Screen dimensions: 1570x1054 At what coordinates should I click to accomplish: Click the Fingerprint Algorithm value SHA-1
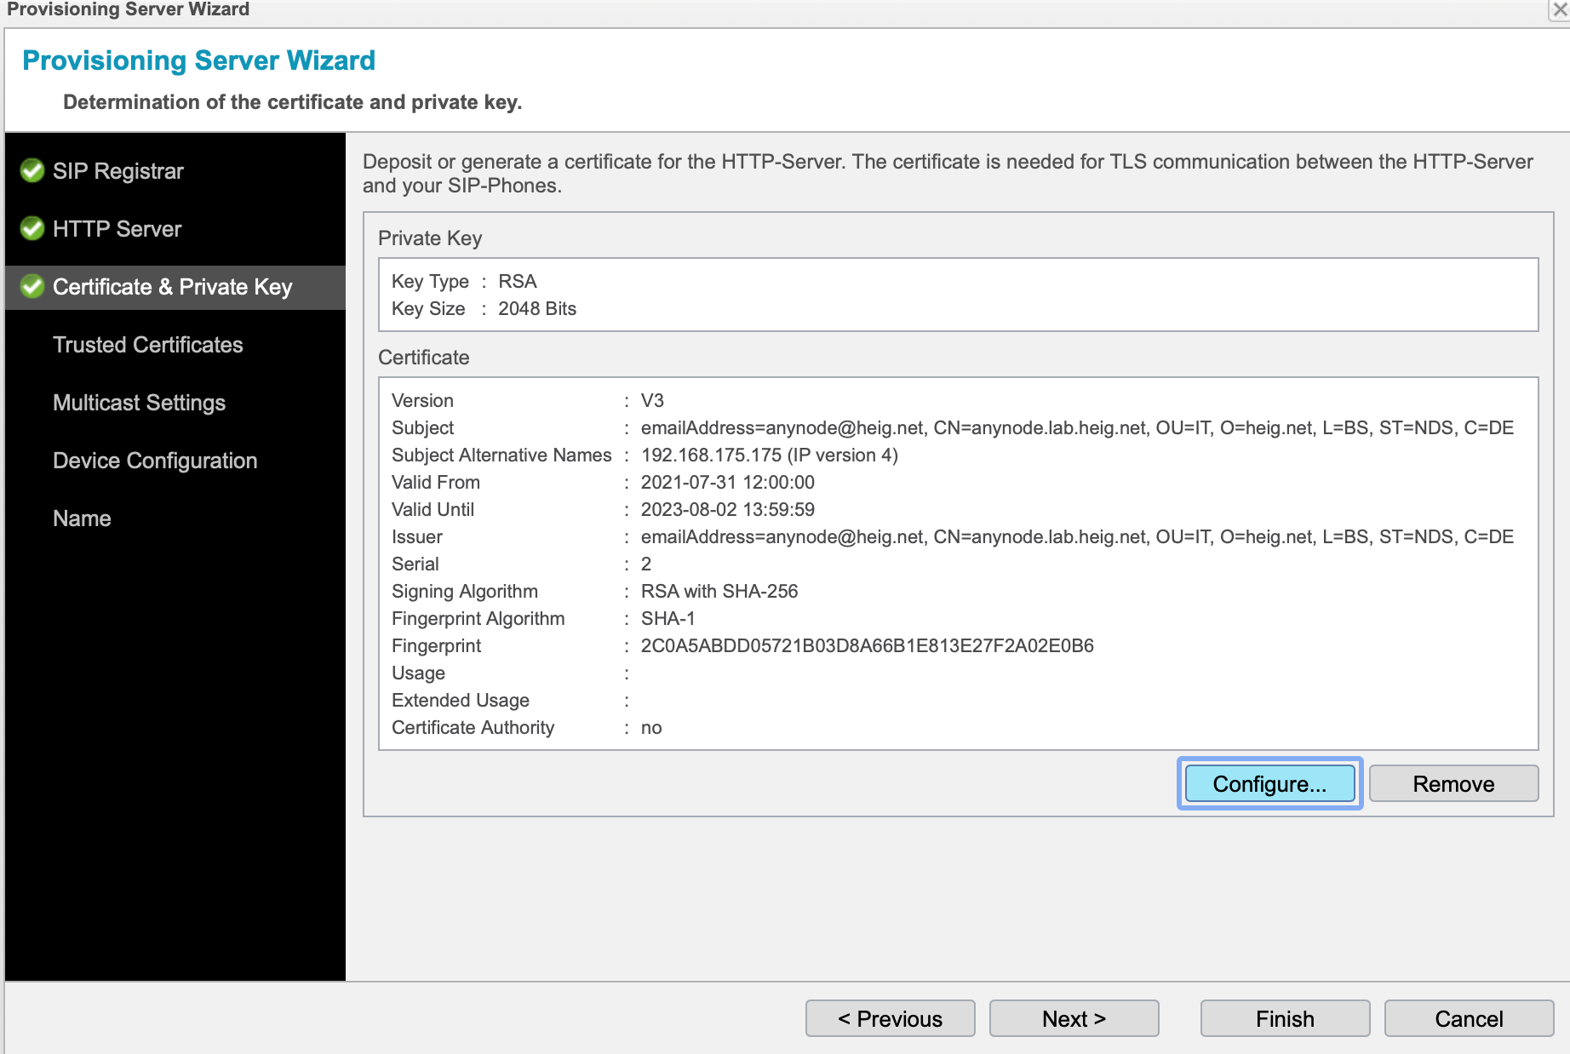coord(668,618)
